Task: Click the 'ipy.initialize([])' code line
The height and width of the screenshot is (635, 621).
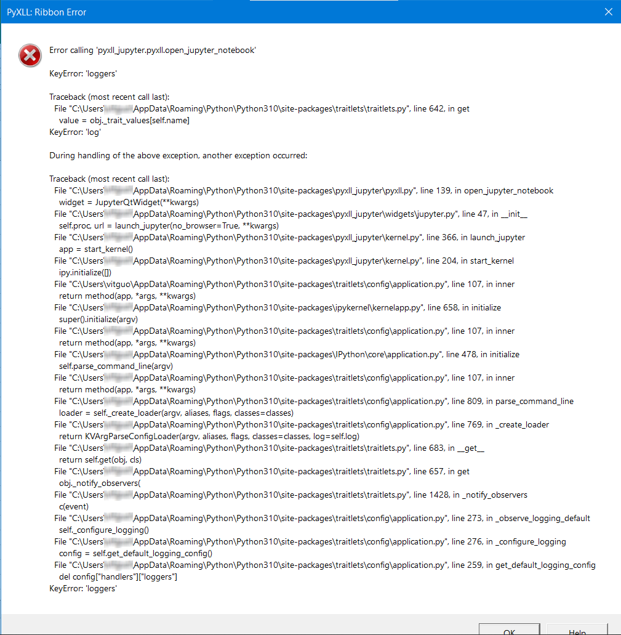Action: coord(85,273)
